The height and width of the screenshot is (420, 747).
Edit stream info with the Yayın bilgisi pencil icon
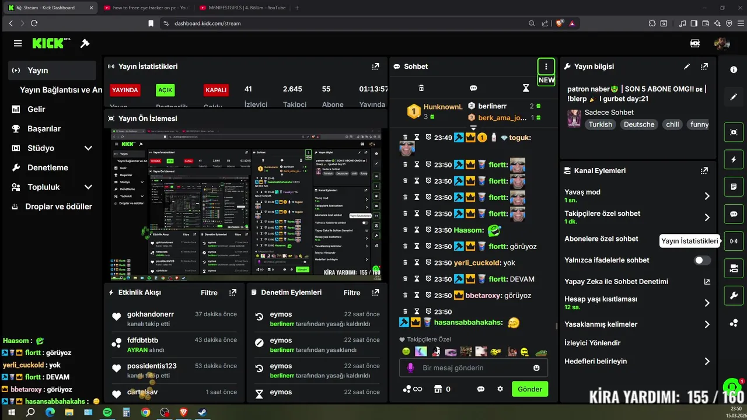click(687, 66)
